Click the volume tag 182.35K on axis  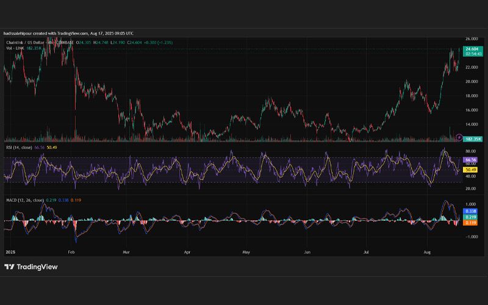[473, 139]
